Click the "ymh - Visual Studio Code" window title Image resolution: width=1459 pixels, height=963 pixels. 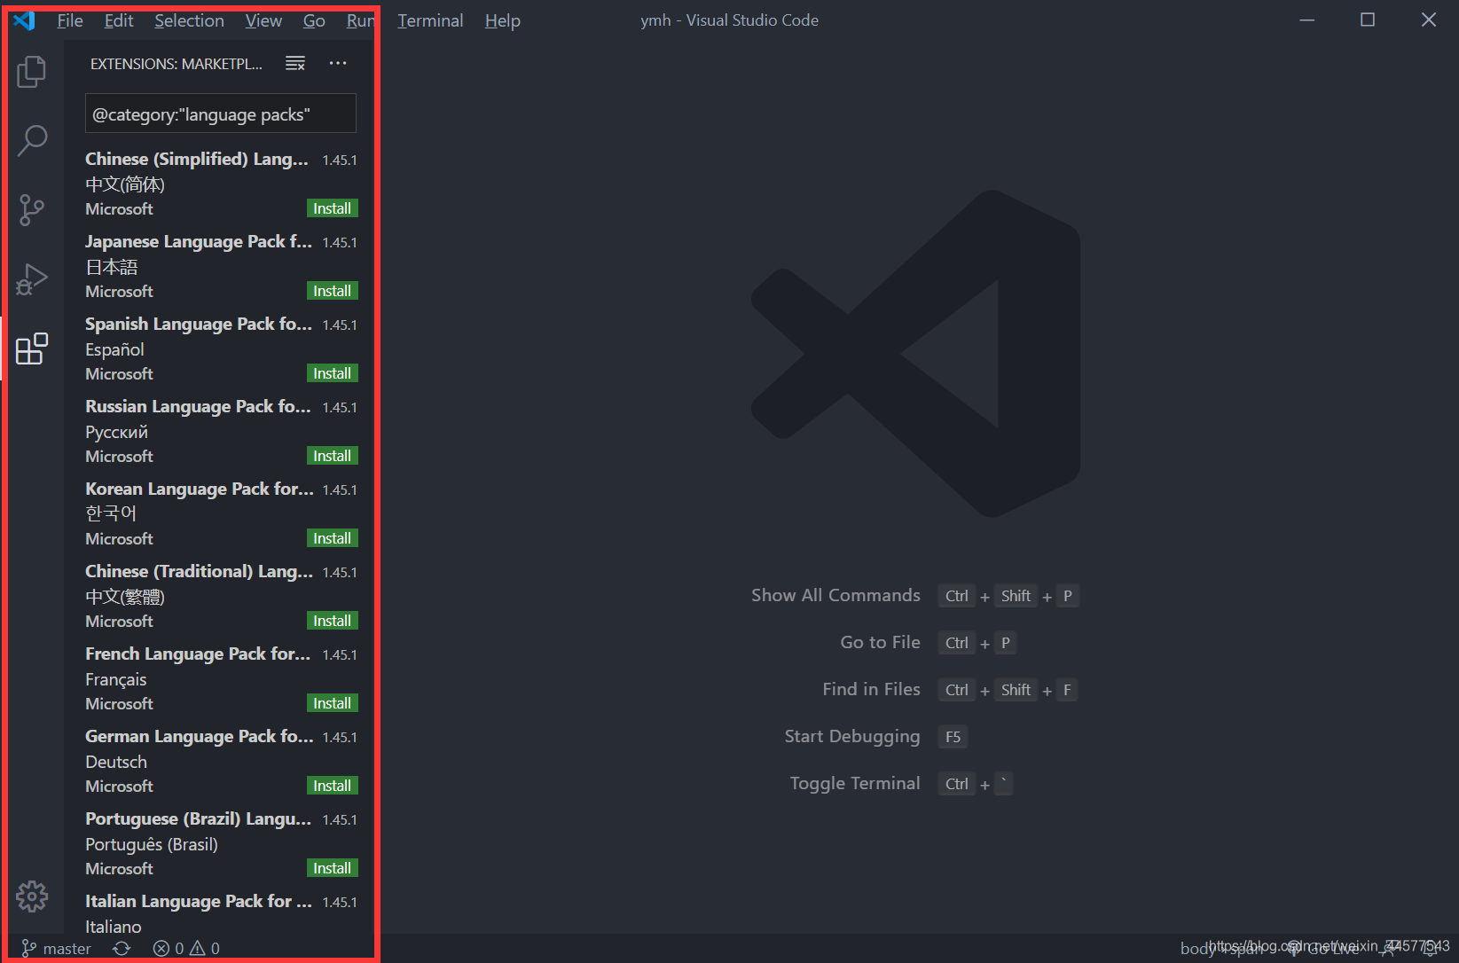(x=729, y=20)
